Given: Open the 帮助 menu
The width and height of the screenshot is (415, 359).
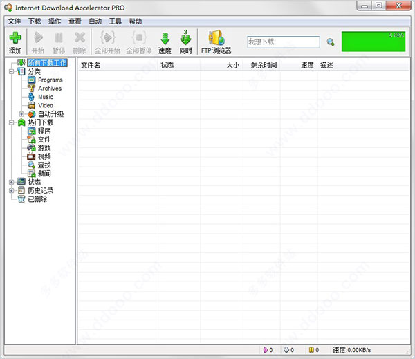Looking at the screenshot, I should pyautogui.click(x=136, y=21).
